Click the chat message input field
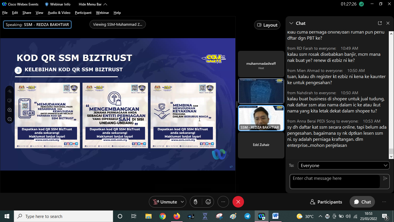The image size is (394, 222). (335, 181)
